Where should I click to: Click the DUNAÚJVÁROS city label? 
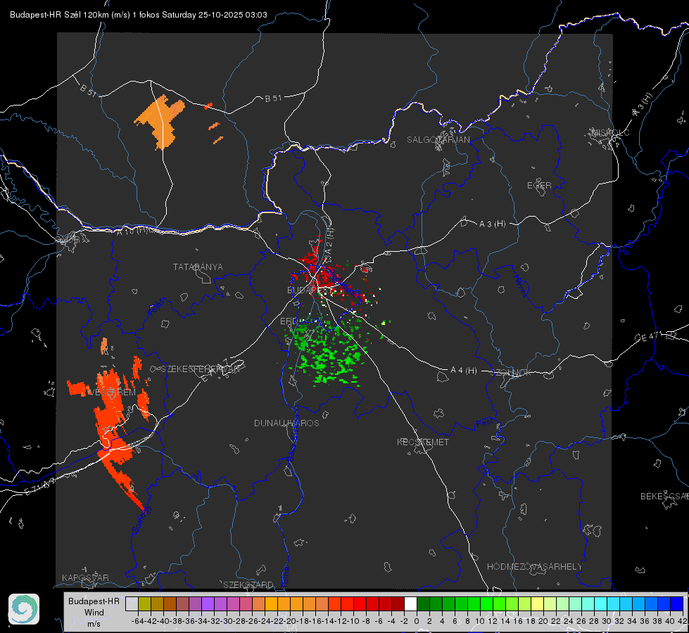coord(286,423)
